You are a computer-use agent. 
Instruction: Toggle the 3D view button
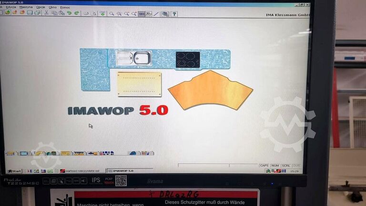pos(149,14)
